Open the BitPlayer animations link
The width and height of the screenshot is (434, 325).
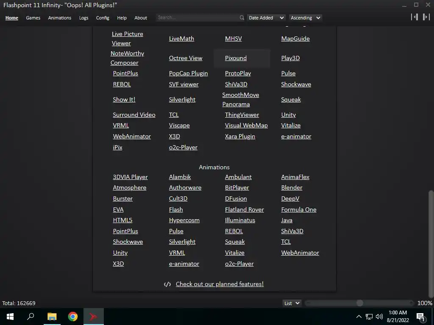(237, 187)
